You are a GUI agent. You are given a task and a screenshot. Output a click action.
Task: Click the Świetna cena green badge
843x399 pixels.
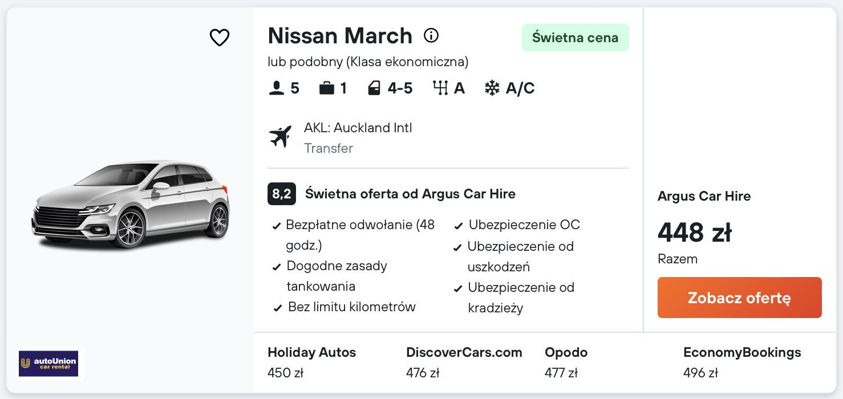click(x=575, y=38)
